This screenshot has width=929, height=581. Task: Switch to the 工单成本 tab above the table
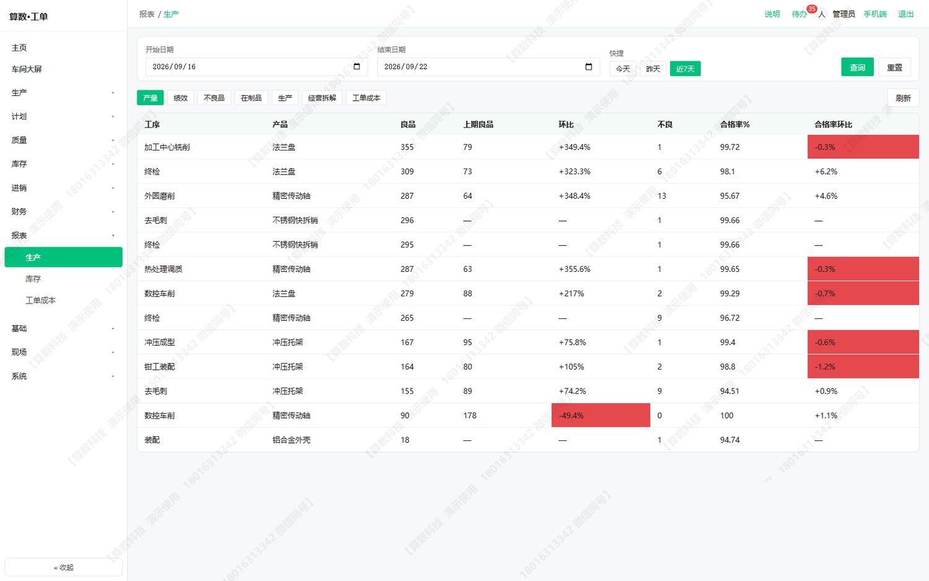coord(367,98)
